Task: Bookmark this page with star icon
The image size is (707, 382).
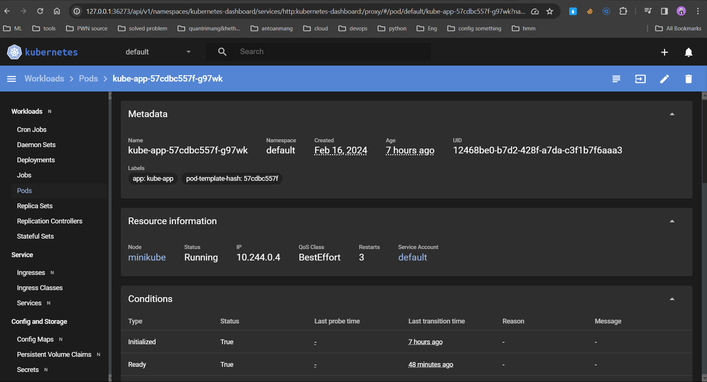Action: (550, 11)
